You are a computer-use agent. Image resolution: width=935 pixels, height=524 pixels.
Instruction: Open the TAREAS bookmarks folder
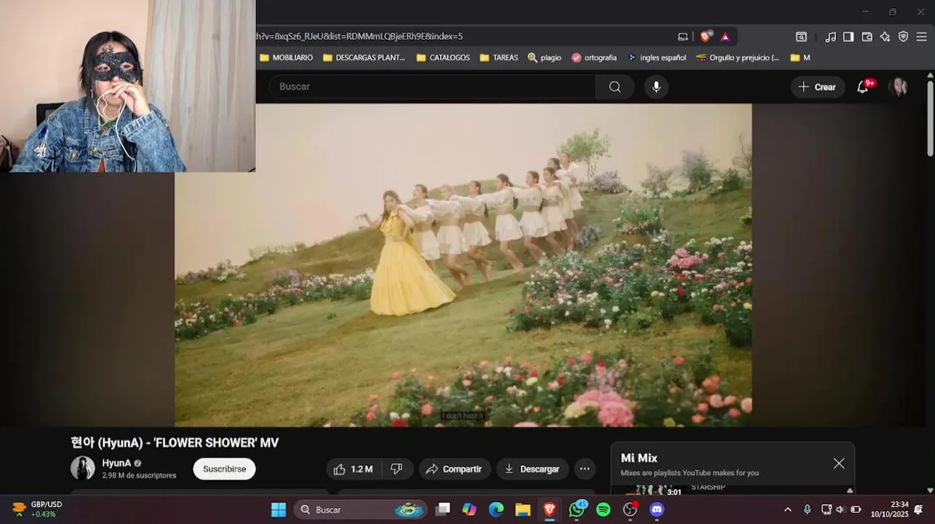point(499,57)
